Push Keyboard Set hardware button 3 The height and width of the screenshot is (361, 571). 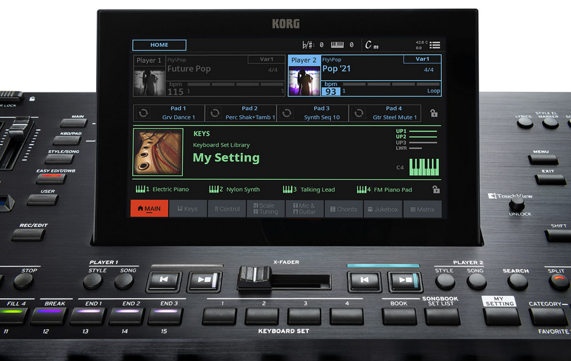coord(304,316)
